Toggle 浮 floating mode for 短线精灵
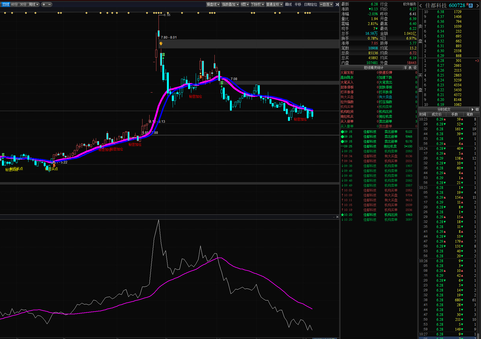This screenshot has height=339, width=481. pos(405,68)
